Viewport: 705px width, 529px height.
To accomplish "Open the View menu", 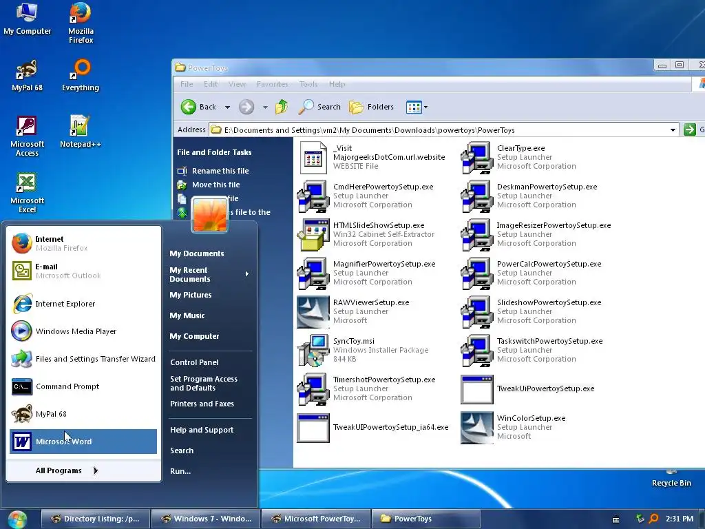I will 237,84.
